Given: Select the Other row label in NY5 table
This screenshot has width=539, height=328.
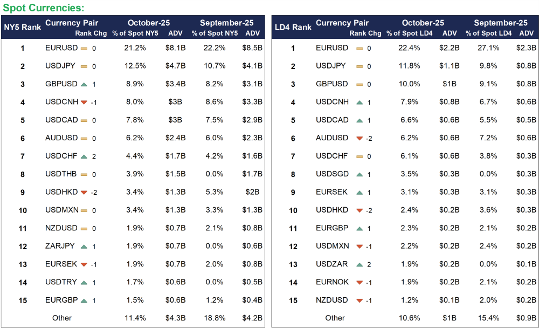Looking at the screenshot, I should pos(62,318).
